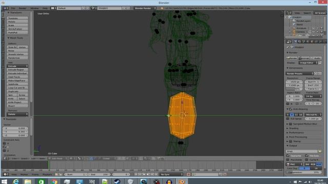This screenshot has height=184, width=328.
Task: Toggle the Overwrite checkbox
Action: (x=288, y=155)
